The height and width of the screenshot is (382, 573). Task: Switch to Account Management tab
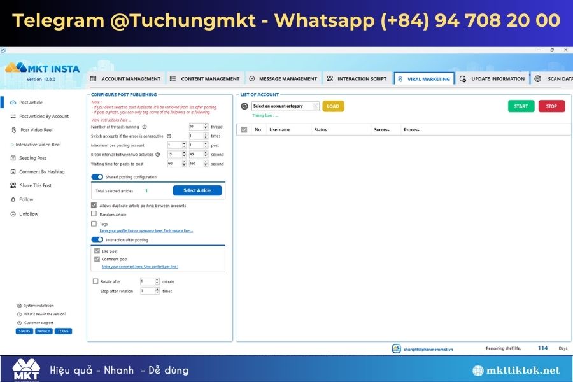coord(125,78)
